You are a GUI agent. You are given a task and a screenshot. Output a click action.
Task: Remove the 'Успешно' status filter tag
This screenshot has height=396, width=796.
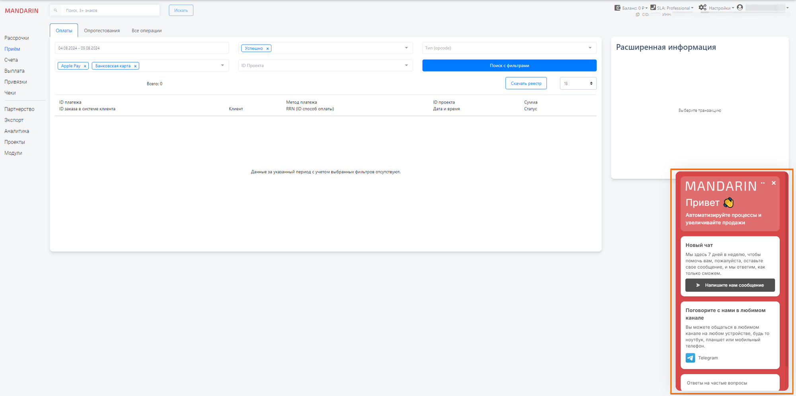click(267, 49)
